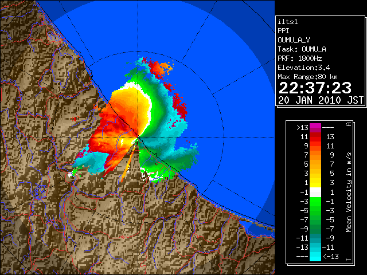Image resolution: width=367 pixels, height=275 pixels.
Task: Click the "OUMU_A_V" product label
Action: (x=294, y=40)
